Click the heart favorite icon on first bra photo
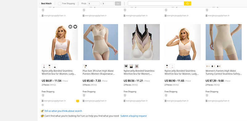Image resolution: width=247 pixels, height=121 pixels. coord(75,27)
